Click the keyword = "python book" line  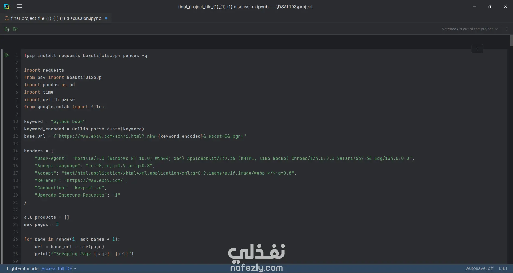(55, 122)
